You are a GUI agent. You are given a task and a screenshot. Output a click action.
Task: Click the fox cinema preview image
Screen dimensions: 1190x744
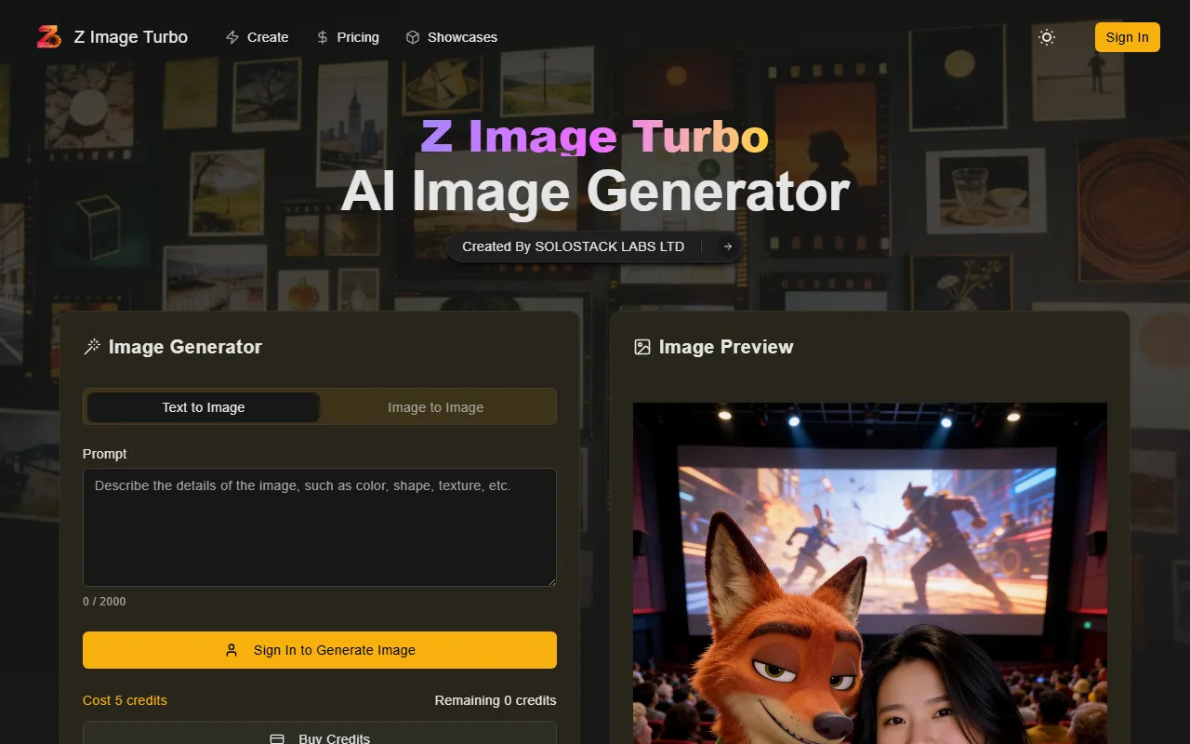tap(869, 572)
